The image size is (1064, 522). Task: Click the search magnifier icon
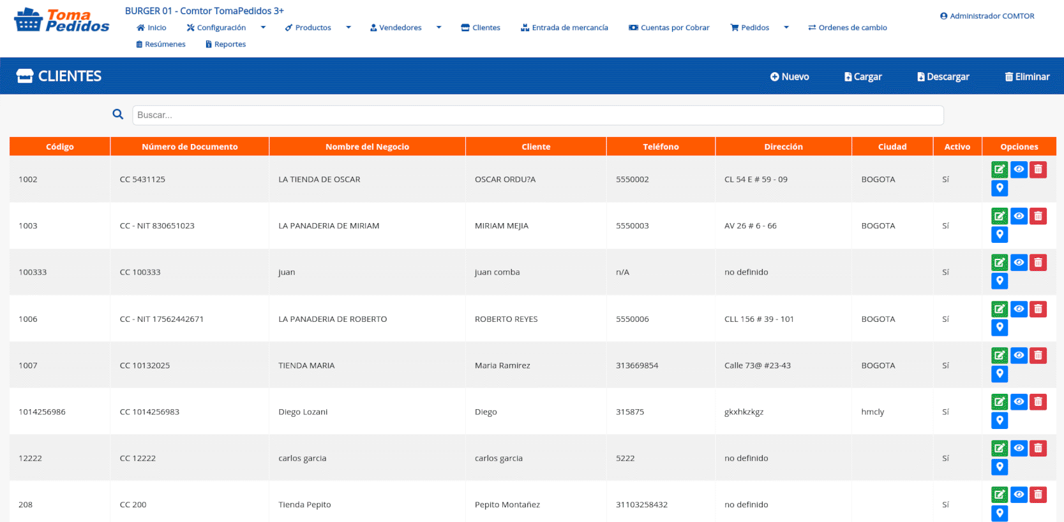(118, 114)
